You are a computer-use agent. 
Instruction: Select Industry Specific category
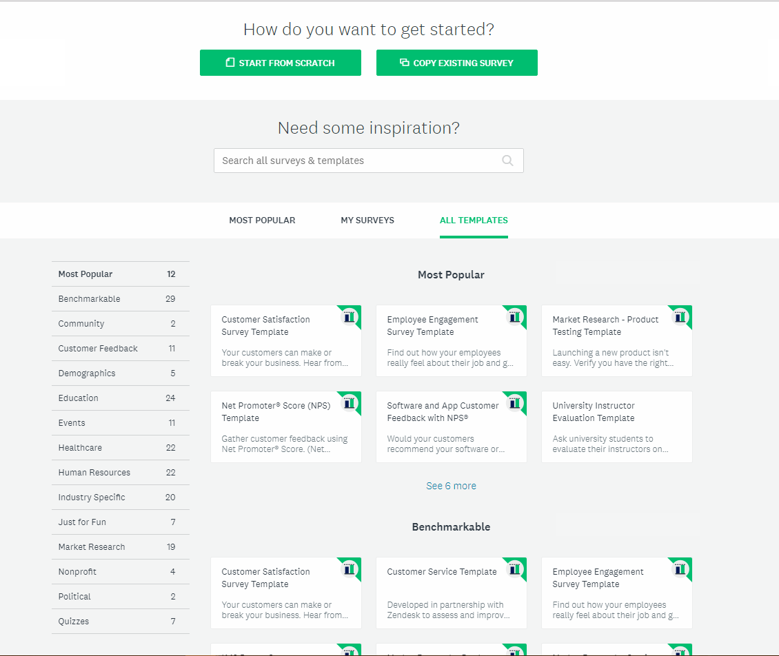tap(120, 498)
